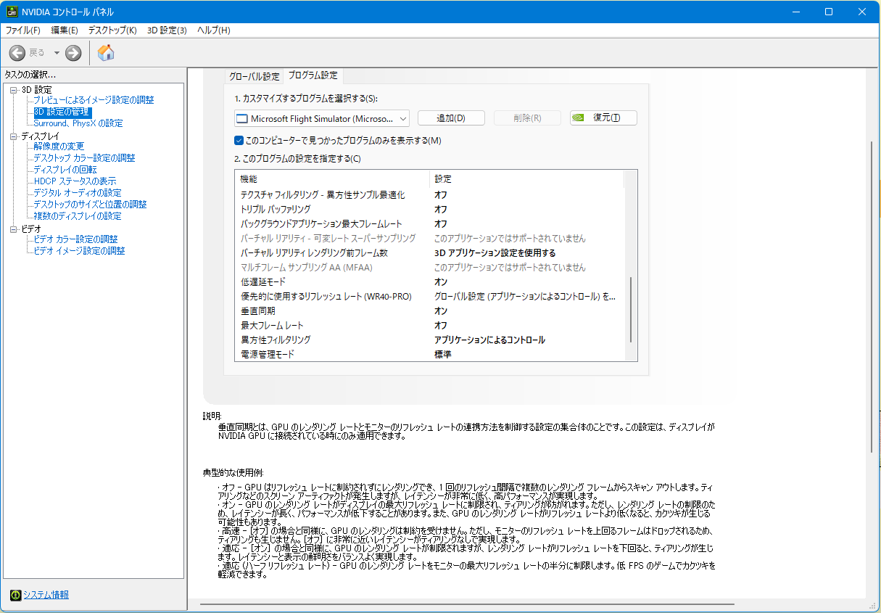Open HDCP ステータスの表示
881x613 pixels.
pyautogui.click(x=75, y=181)
